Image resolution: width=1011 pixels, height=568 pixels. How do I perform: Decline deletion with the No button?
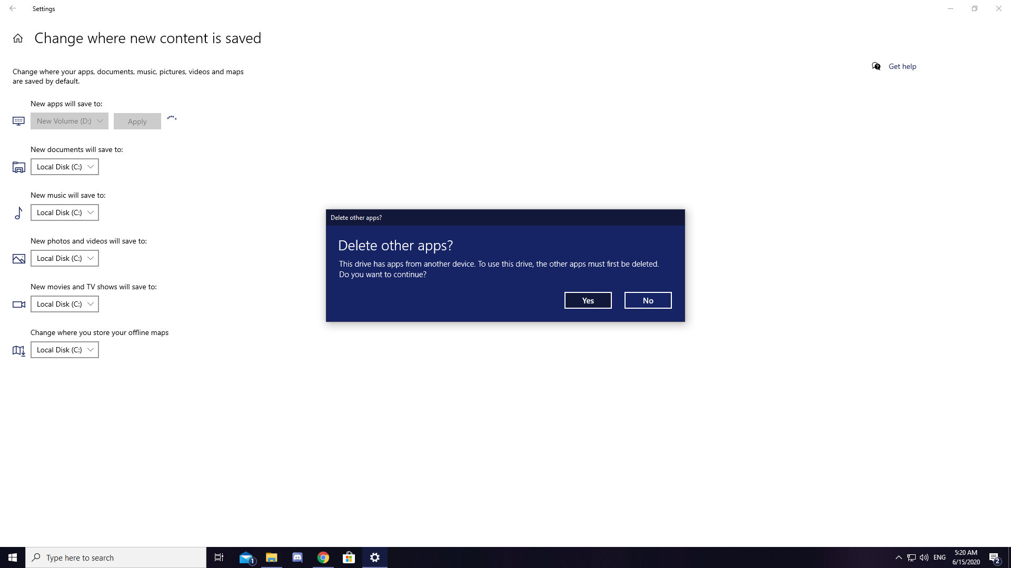[648, 300]
